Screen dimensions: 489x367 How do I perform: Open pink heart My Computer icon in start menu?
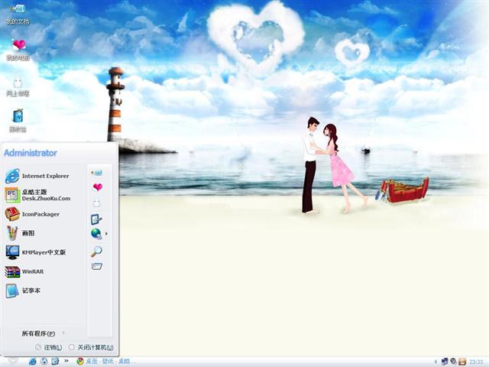(x=98, y=187)
